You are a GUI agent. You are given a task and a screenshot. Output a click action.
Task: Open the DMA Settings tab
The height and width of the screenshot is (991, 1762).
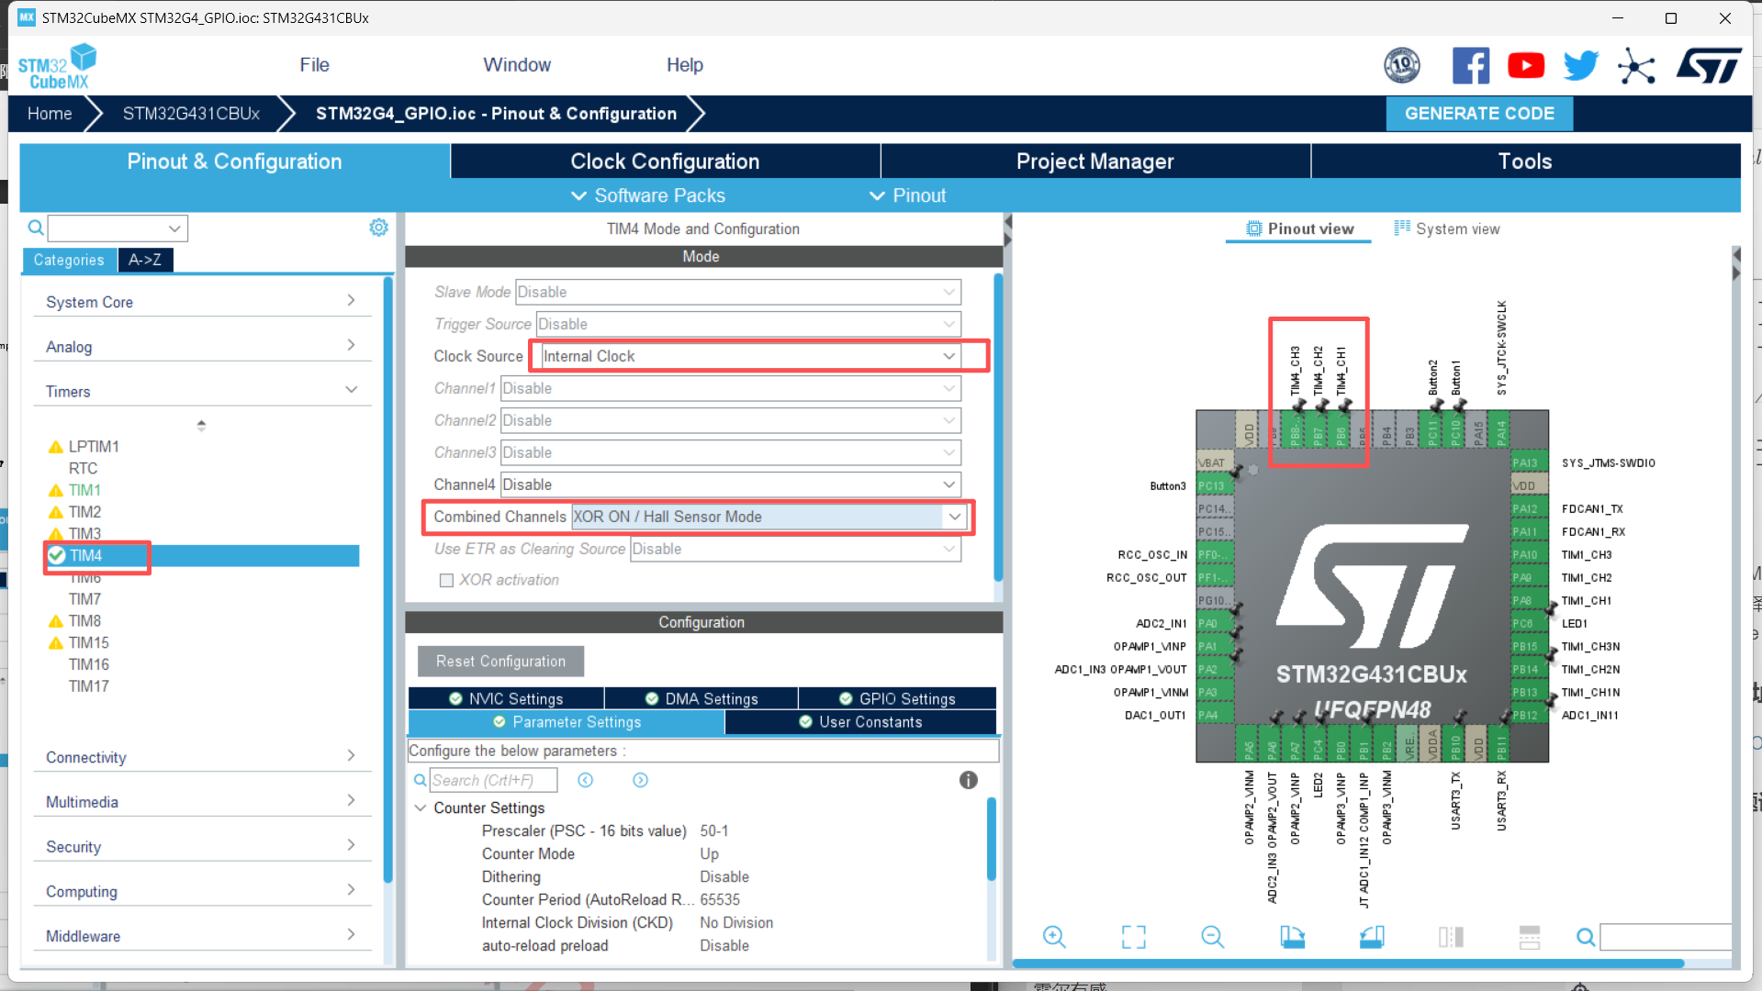pyautogui.click(x=701, y=699)
